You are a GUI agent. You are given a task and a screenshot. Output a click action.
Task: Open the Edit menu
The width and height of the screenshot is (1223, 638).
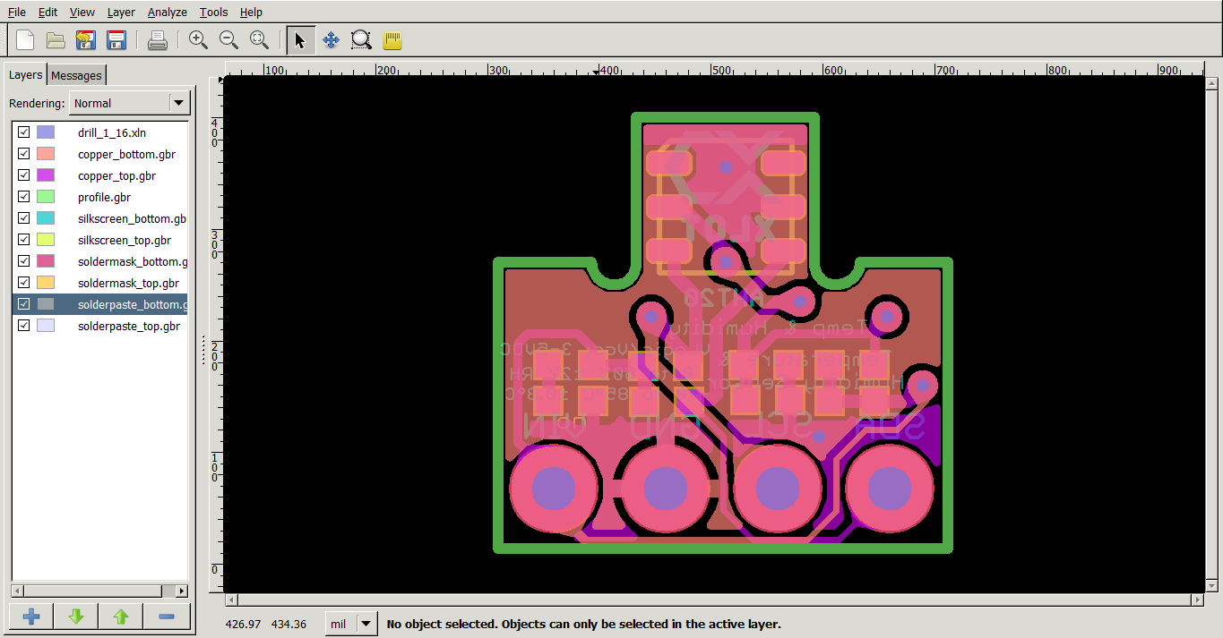click(x=47, y=12)
